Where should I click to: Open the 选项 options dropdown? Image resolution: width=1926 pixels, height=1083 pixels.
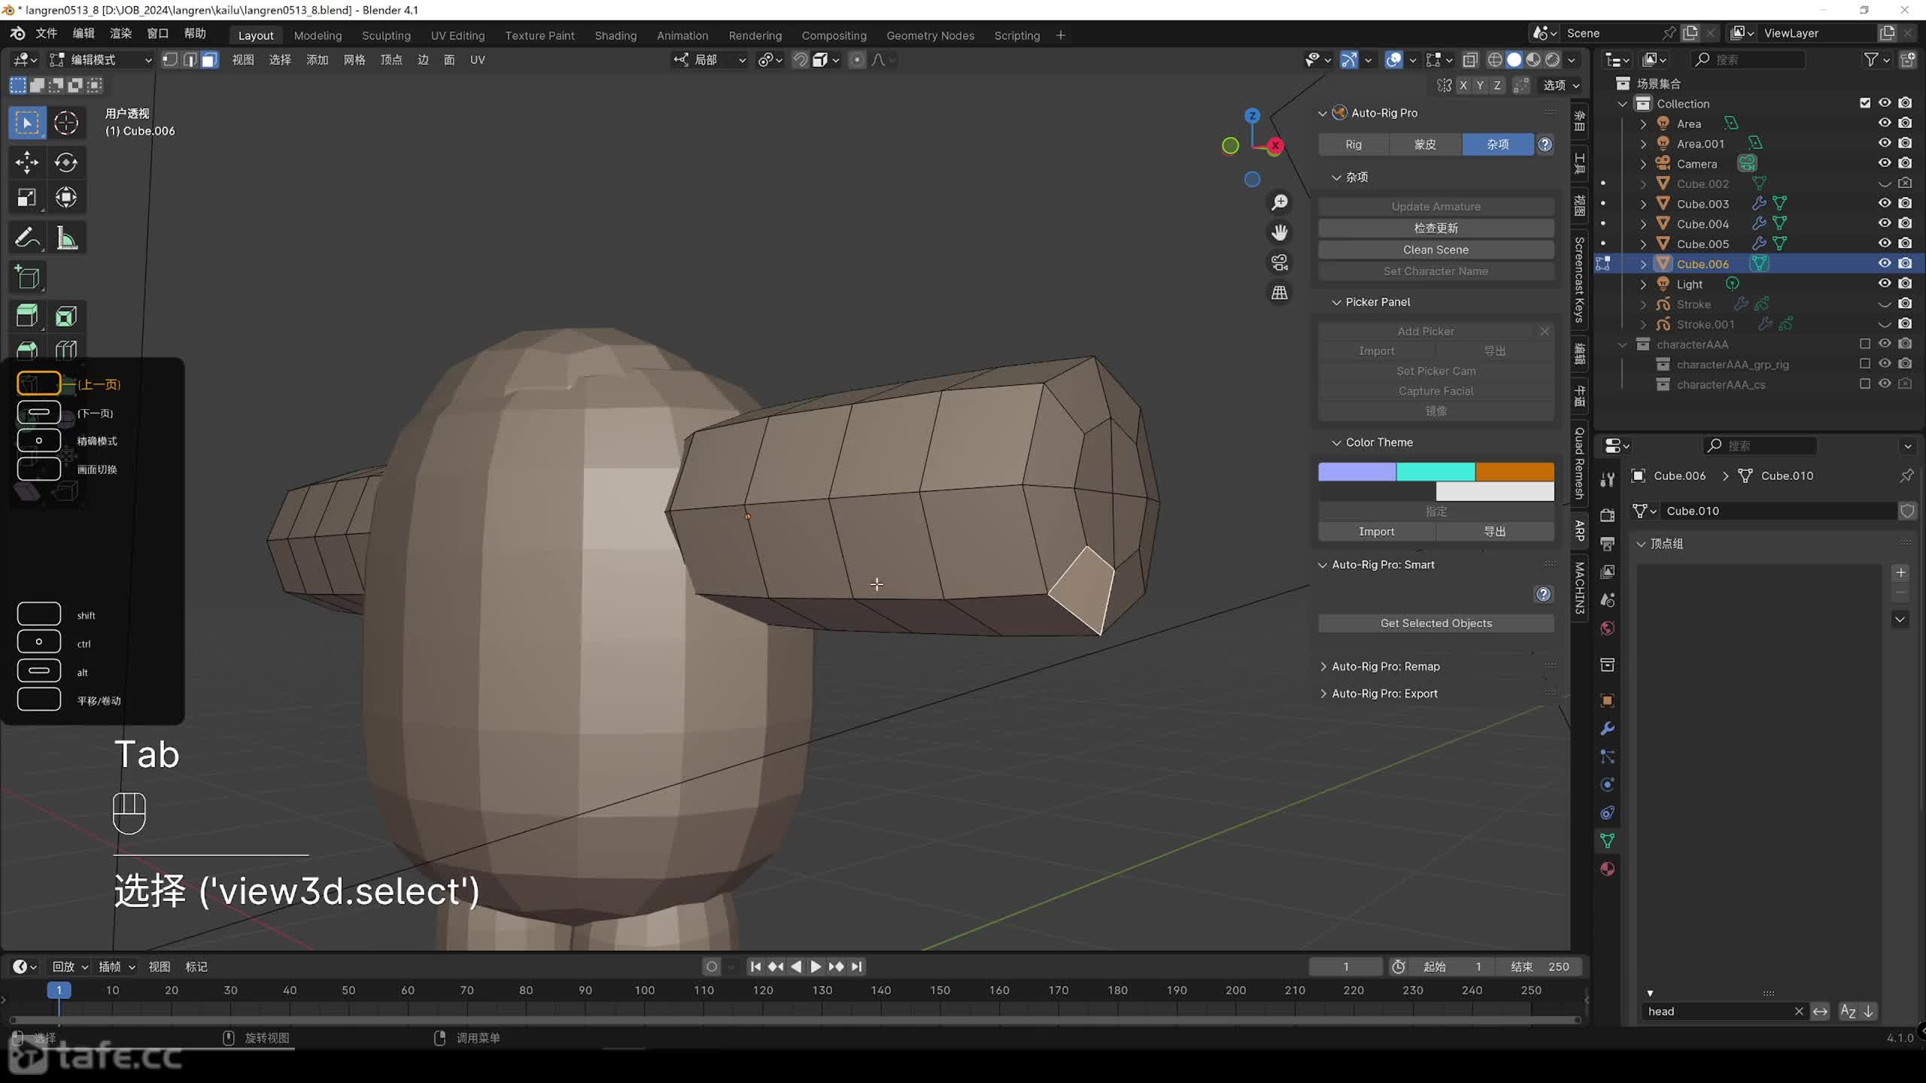point(1561,86)
